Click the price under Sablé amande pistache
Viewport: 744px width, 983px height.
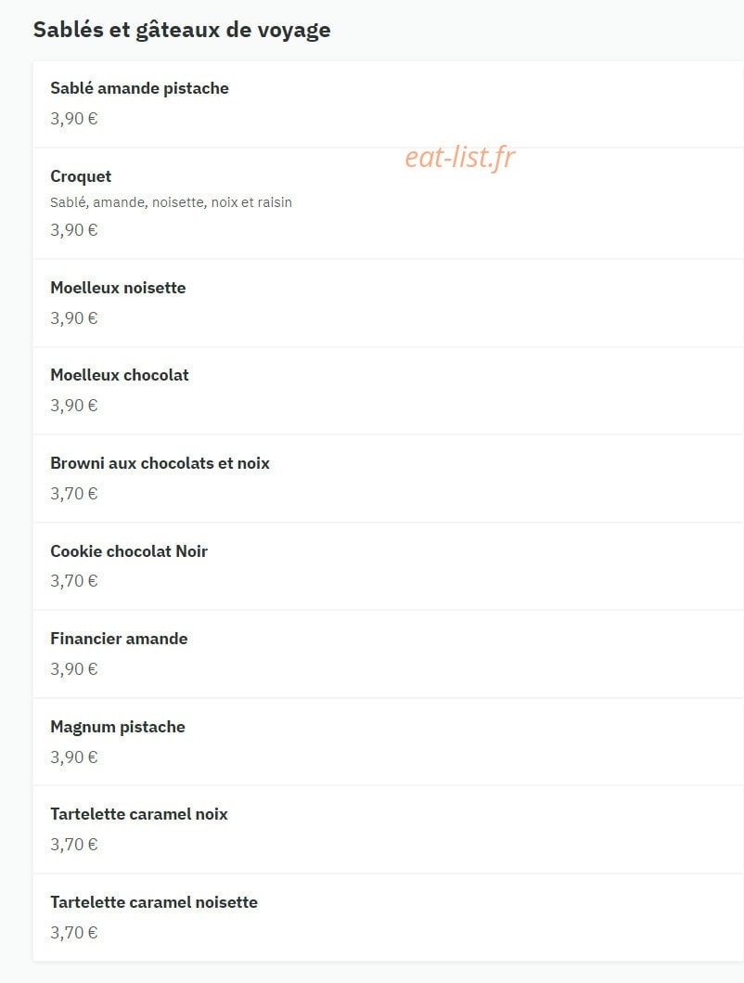(74, 119)
